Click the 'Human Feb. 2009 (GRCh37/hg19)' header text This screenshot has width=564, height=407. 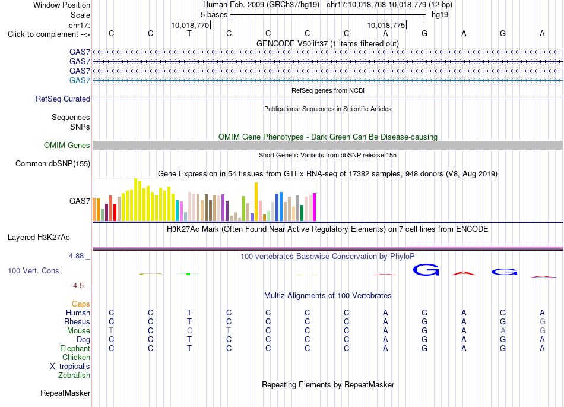[261, 5]
